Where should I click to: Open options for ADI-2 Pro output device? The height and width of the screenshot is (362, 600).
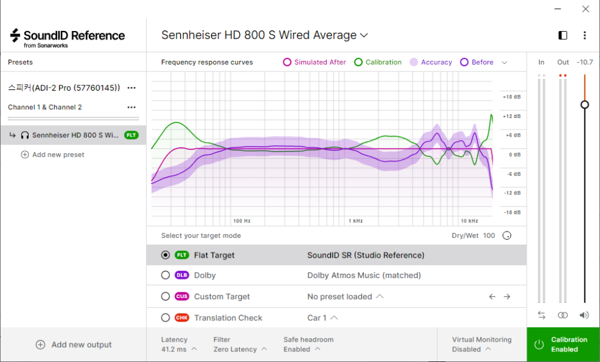point(132,88)
